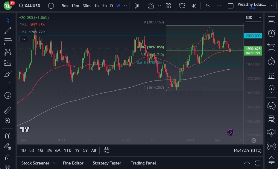Set the date range to YTD
Image resolution: width=278 pixels, height=169 pixels.
click(x=68, y=150)
